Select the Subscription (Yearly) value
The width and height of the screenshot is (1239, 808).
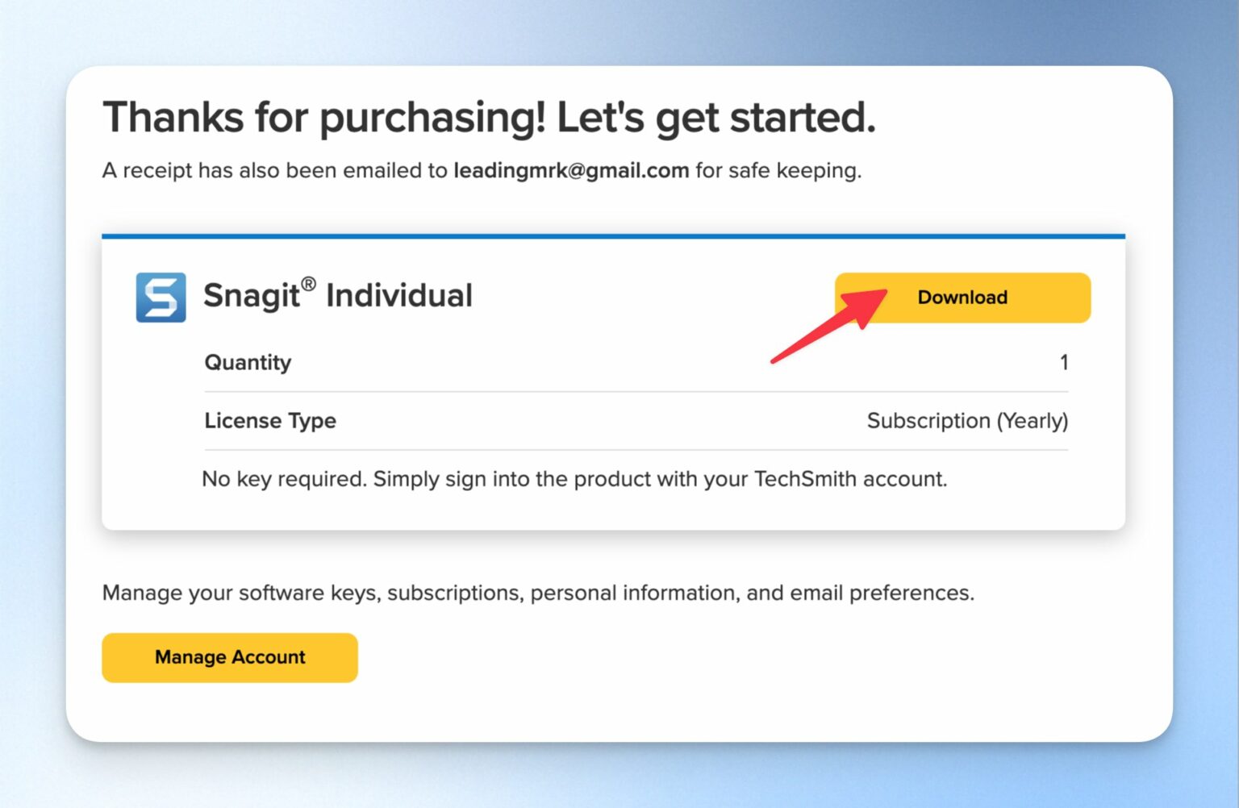967,421
